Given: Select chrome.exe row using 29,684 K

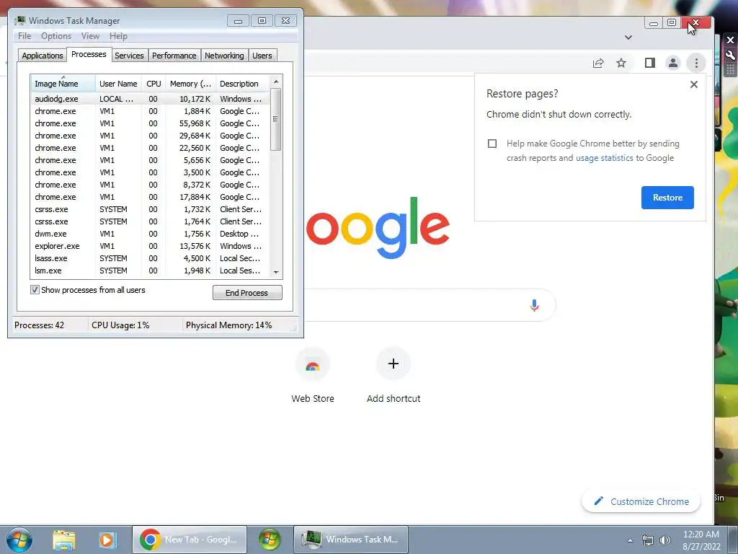Looking at the screenshot, I should click(x=150, y=136).
